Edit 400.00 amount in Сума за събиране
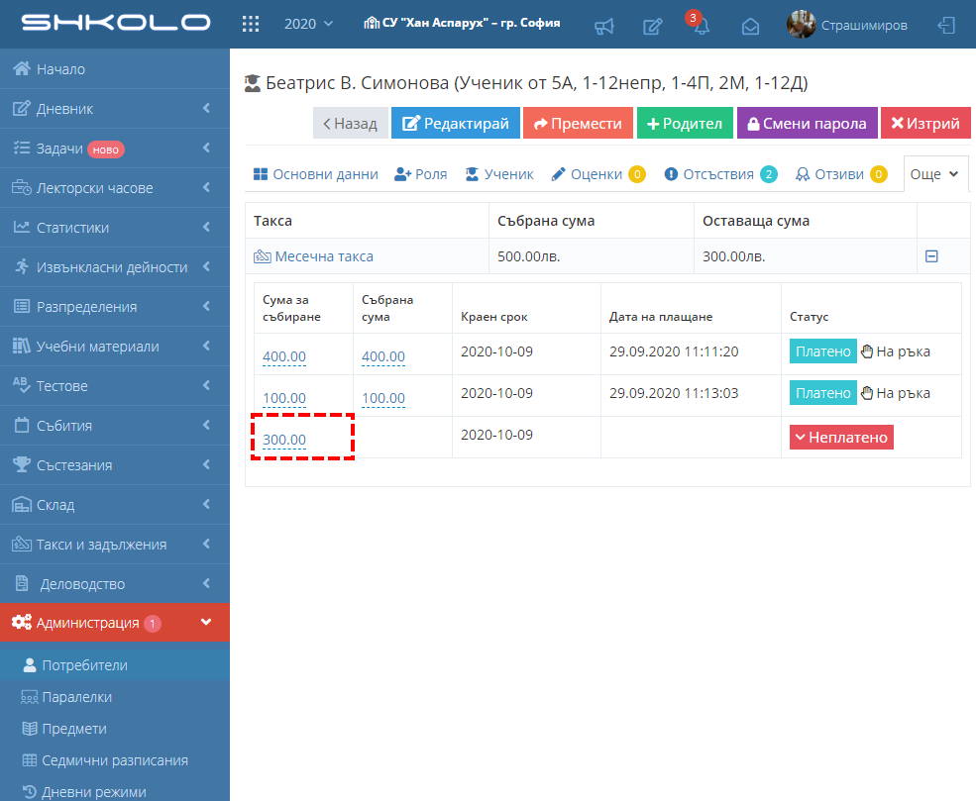This screenshot has width=976, height=801. click(283, 356)
